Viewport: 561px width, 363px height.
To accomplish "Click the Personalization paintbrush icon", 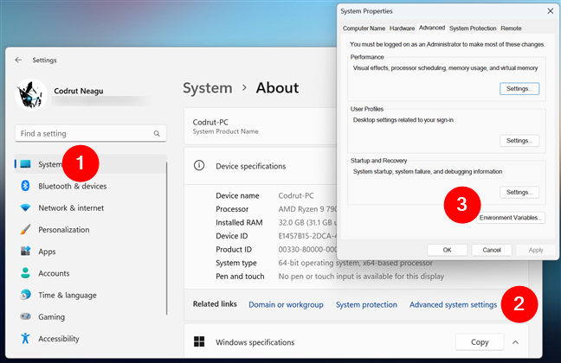I will tap(25, 229).
